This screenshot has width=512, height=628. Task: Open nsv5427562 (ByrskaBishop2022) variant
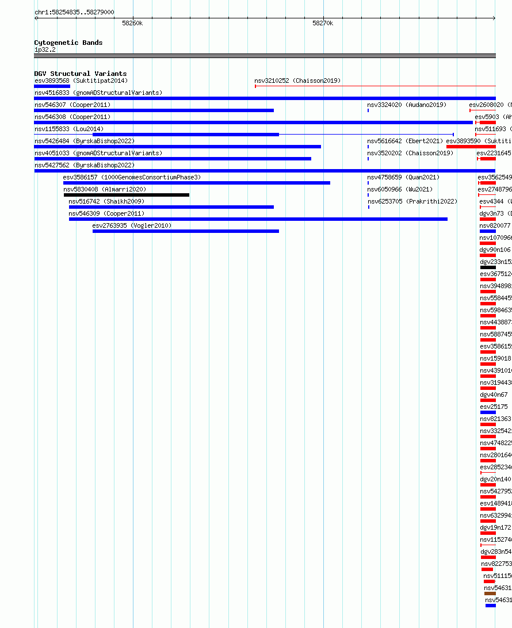(85, 164)
